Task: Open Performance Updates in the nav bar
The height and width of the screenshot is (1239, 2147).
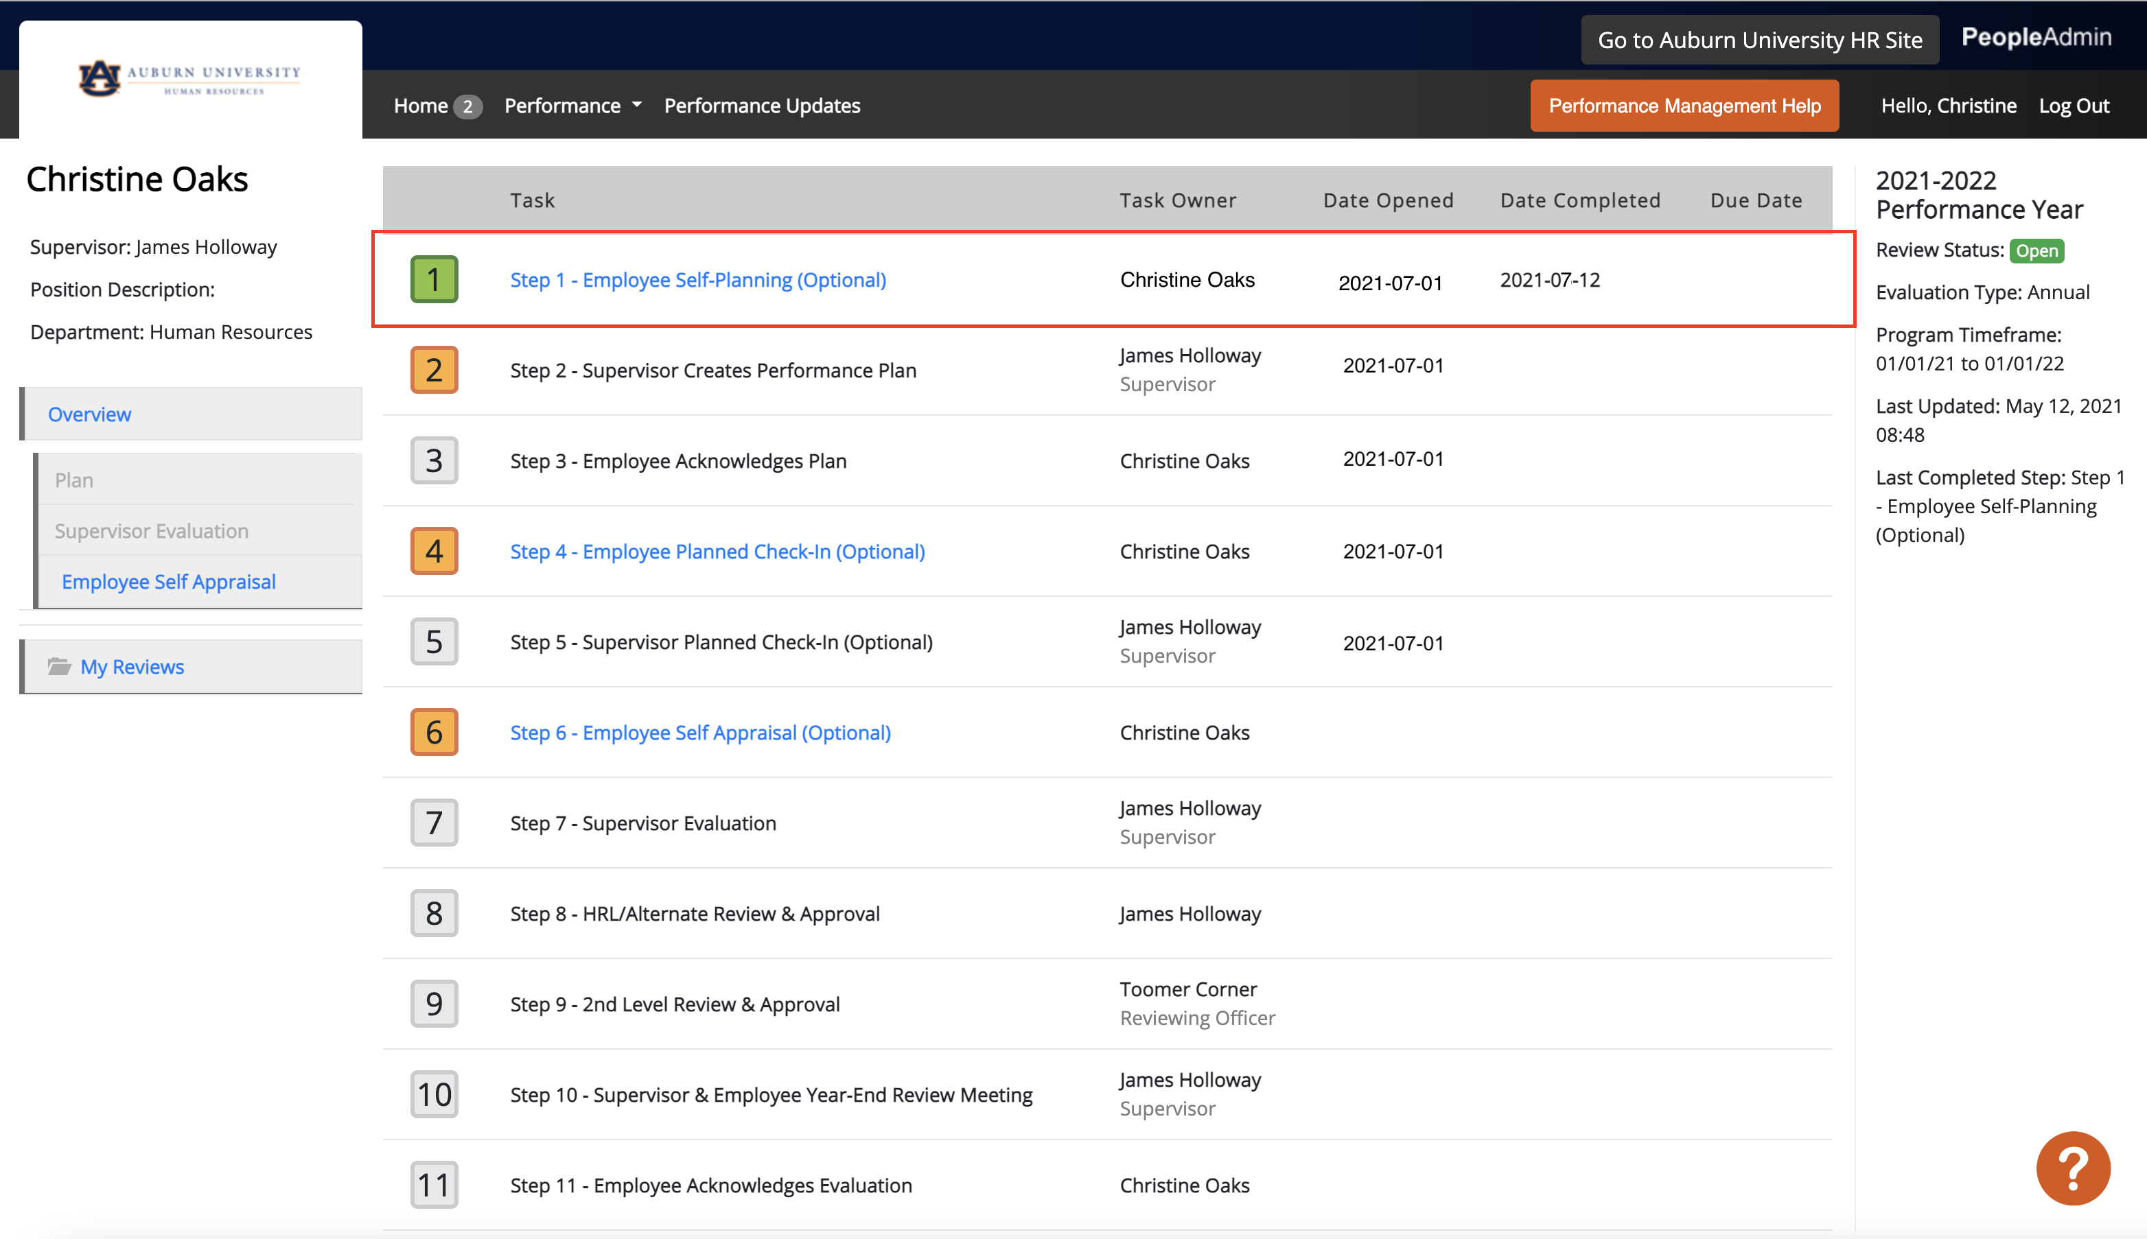Action: point(762,106)
